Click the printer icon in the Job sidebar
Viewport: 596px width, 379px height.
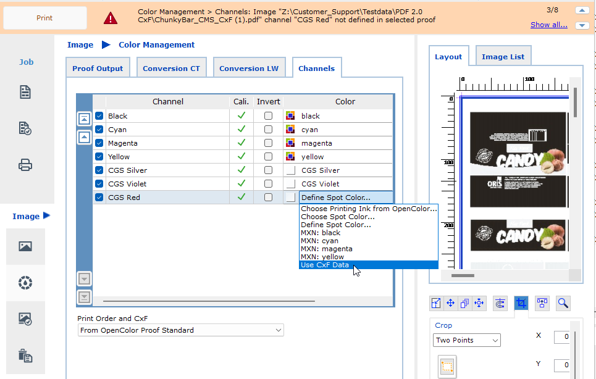[25, 165]
